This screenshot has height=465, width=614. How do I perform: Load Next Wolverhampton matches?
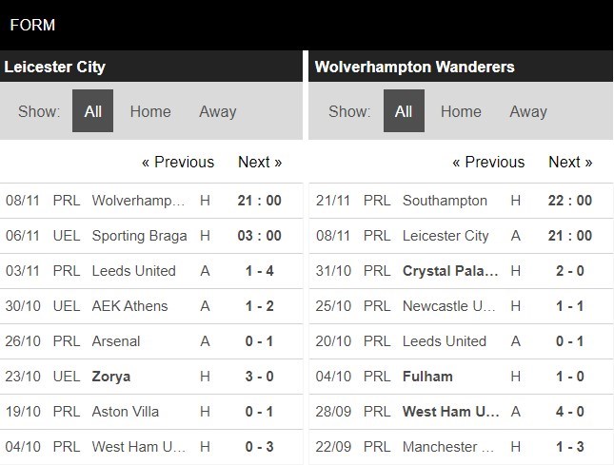(570, 162)
